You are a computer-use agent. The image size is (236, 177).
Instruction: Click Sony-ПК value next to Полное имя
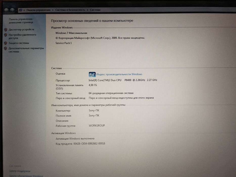pos(94,116)
